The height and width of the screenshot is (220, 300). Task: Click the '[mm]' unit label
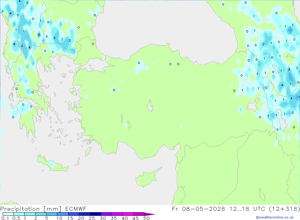[x=52, y=209]
